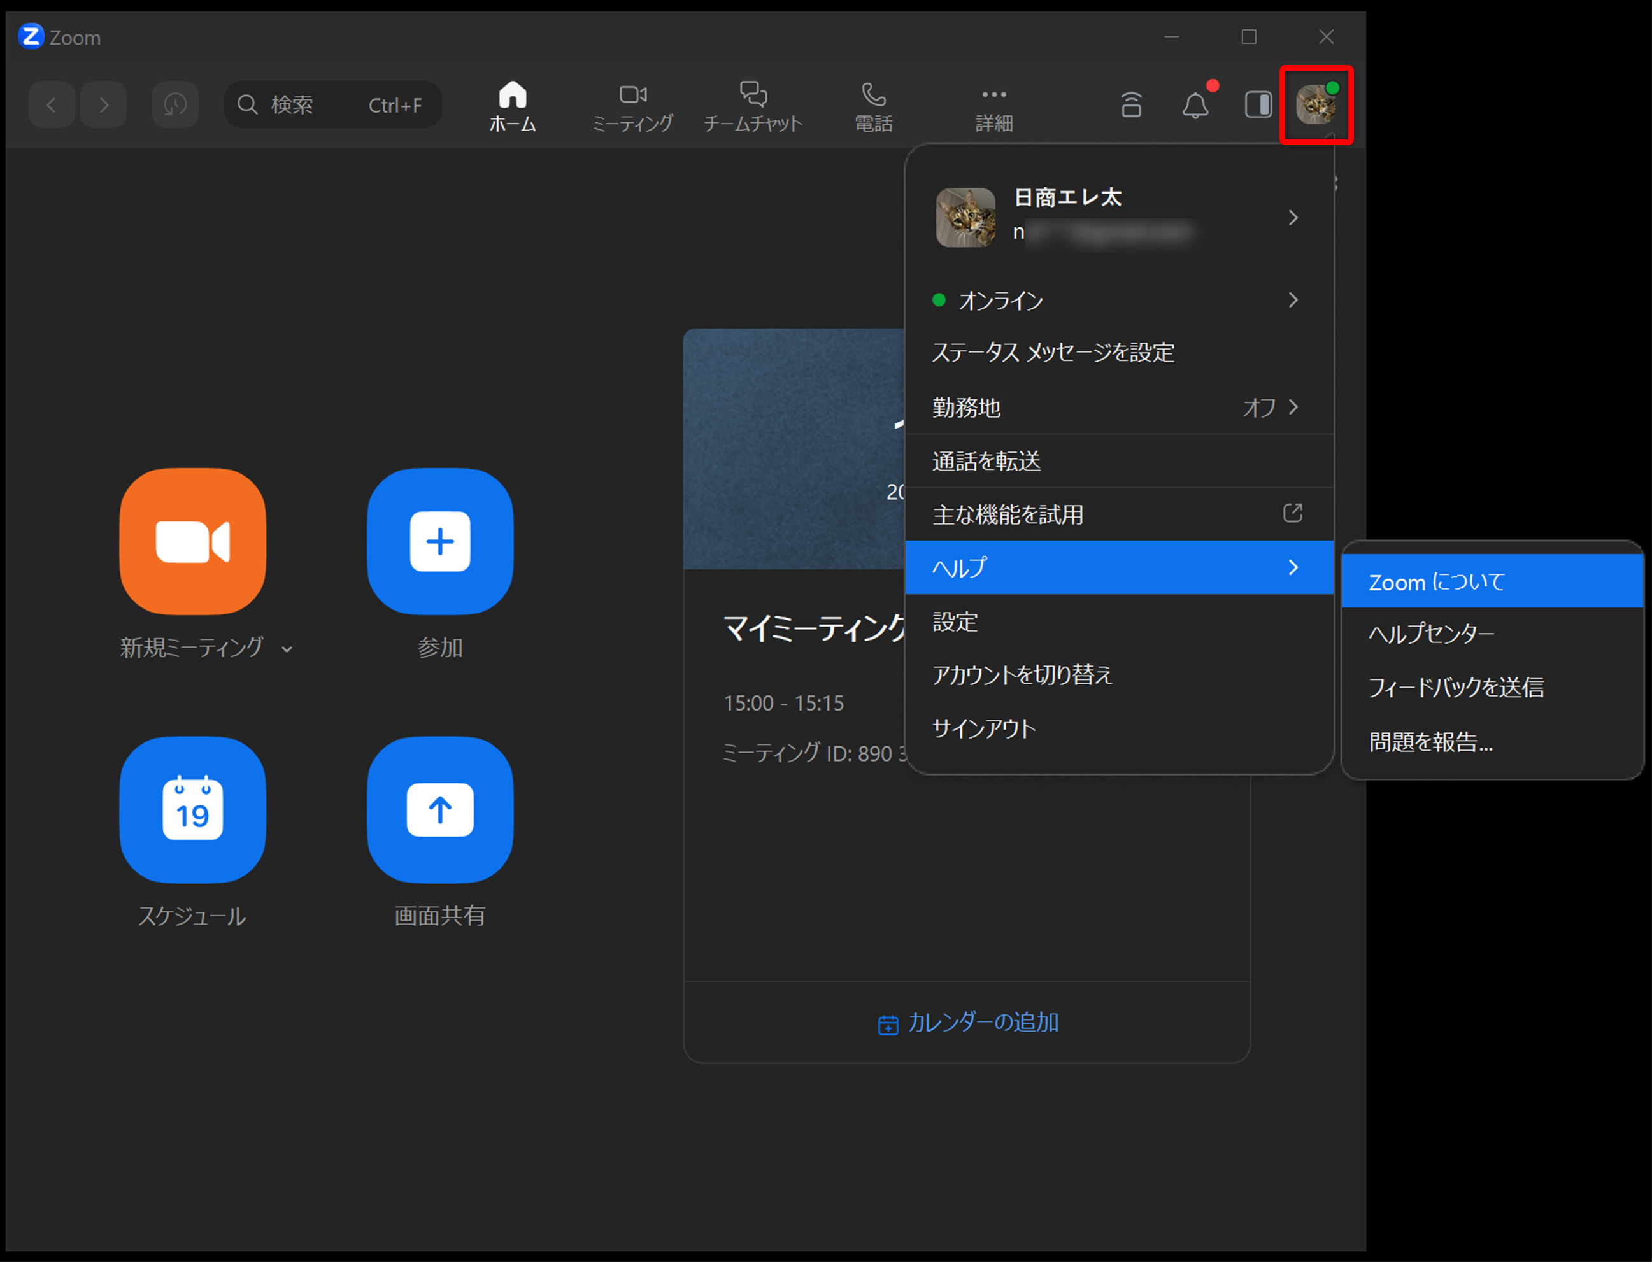
Task: Click サインアウト
Action: click(1120, 728)
